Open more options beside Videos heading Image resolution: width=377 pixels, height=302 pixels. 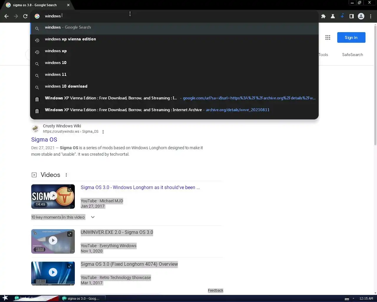point(66,175)
